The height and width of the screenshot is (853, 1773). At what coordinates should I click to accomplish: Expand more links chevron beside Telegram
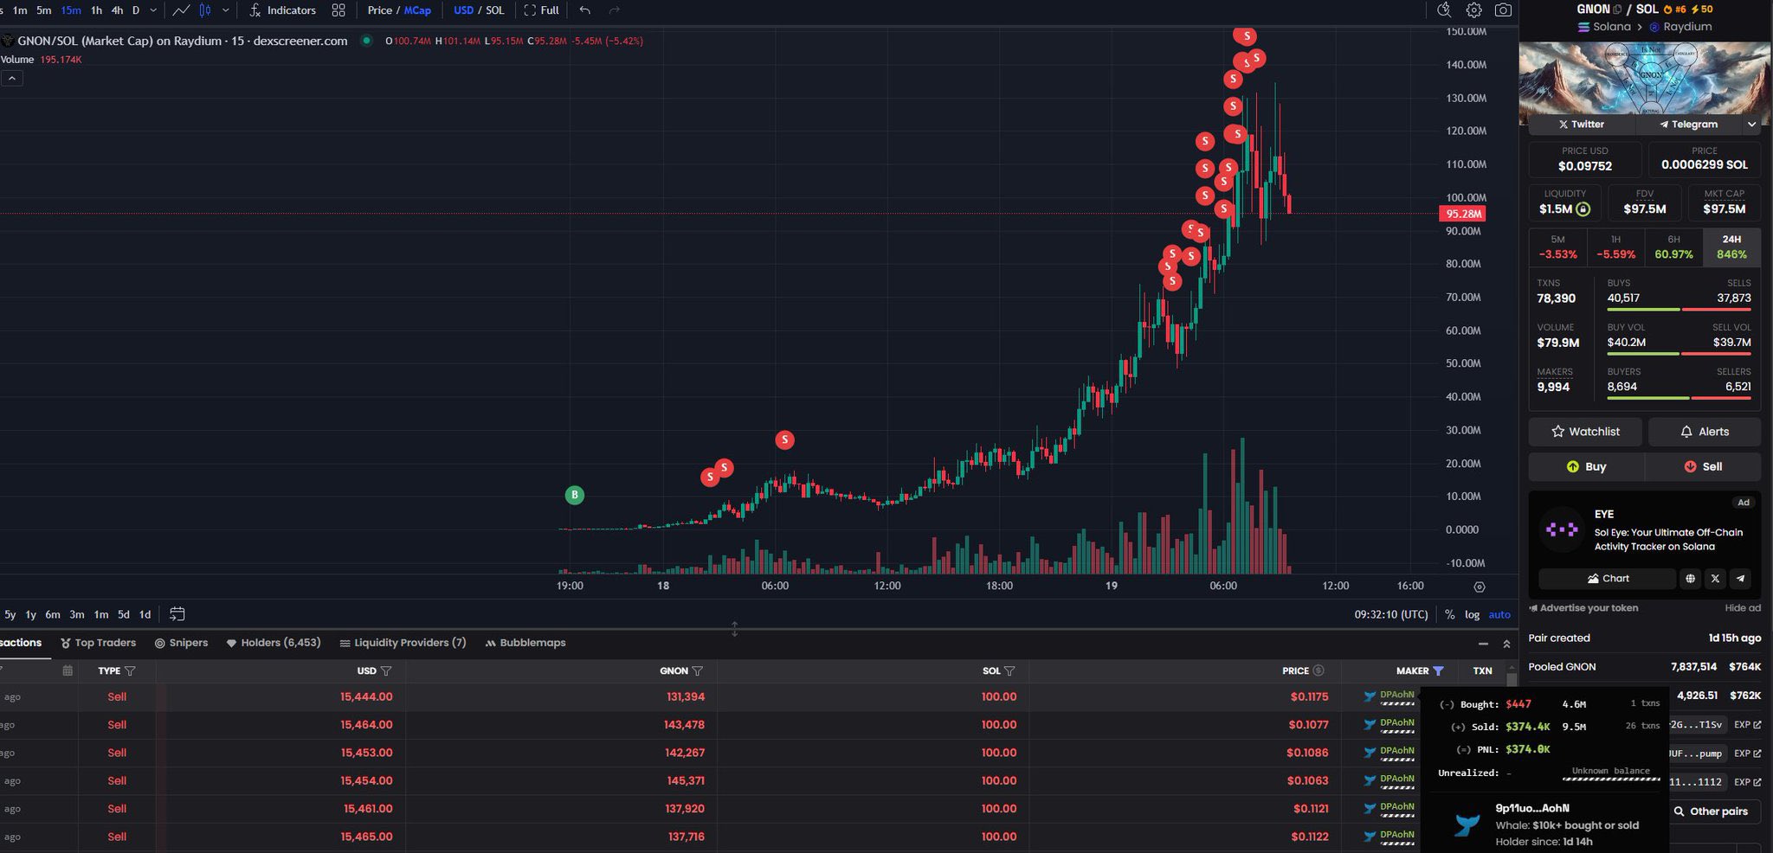coord(1751,125)
